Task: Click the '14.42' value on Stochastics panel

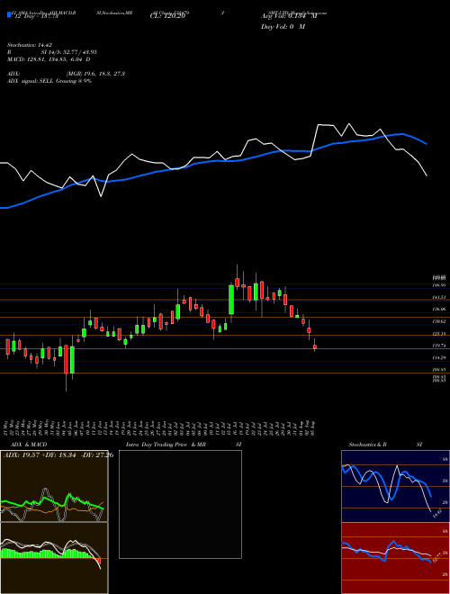Action: coord(436,514)
